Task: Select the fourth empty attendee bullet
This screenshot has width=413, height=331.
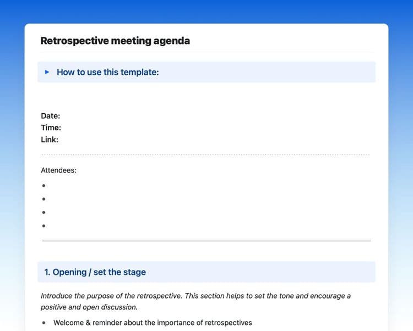Action: pos(44,225)
